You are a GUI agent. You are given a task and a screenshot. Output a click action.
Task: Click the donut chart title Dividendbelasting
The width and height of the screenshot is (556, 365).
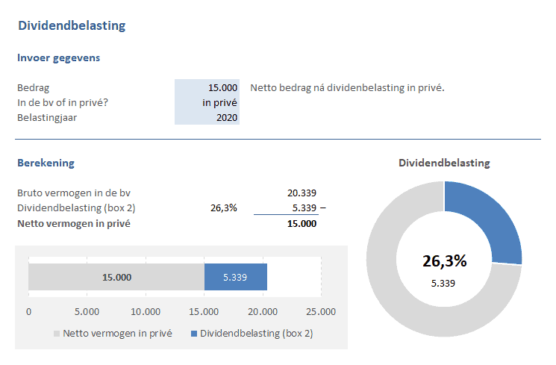click(x=444, y=163)
